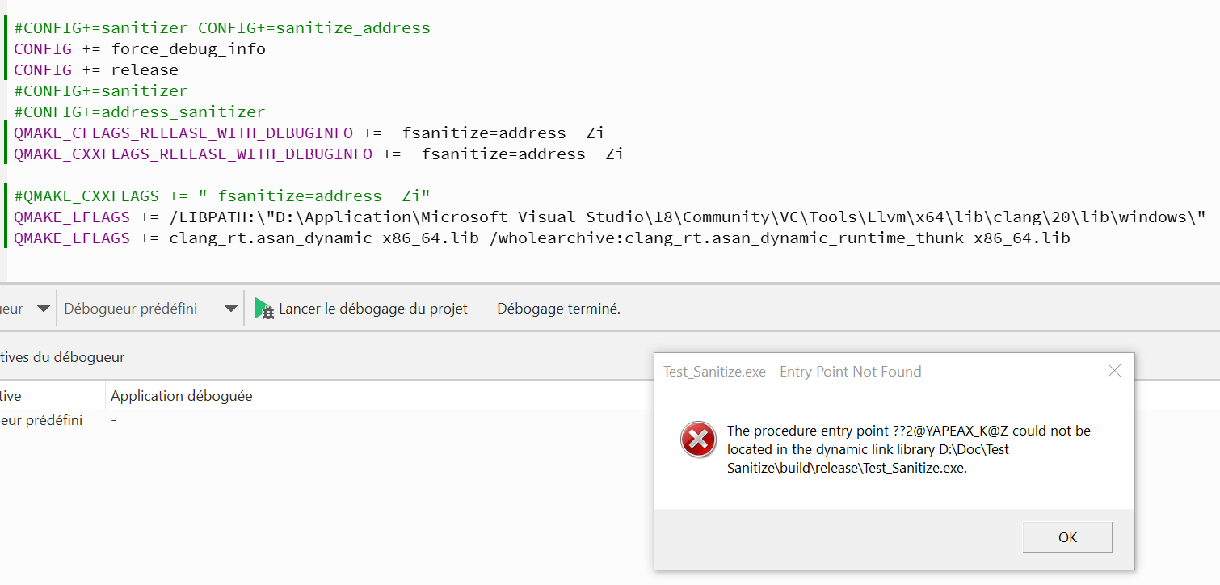Viewport: 1220px width, 585px height.
Task: Close the Entry Point Not Found dialog
Action: pos(1114,371)
